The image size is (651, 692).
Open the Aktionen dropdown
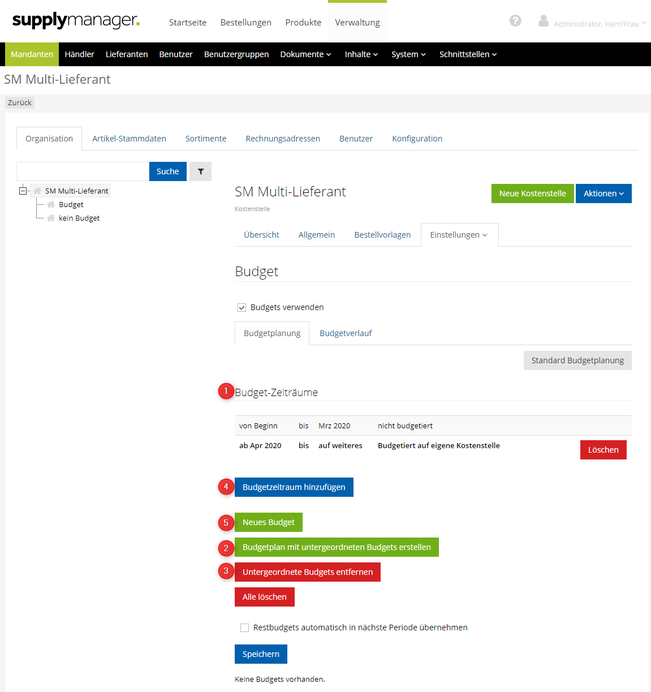(x=603, y=194)
